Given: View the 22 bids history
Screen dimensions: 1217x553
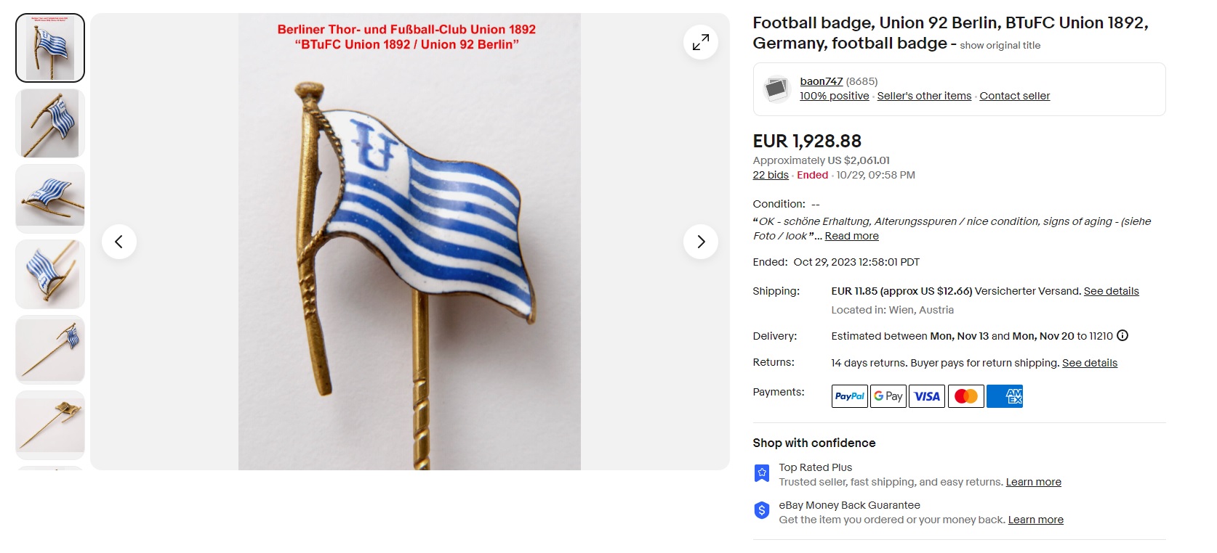Looking at the screenshot, I should point(770,175).
